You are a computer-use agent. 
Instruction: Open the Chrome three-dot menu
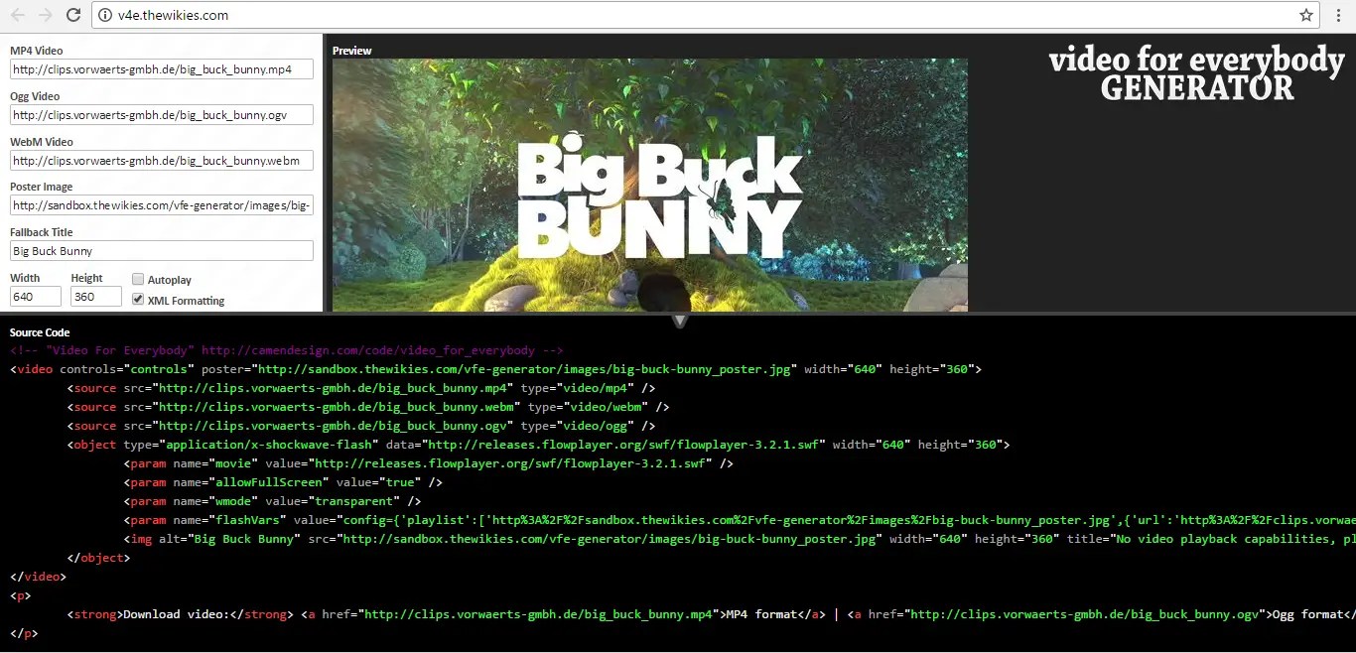tap(1338, 16)
